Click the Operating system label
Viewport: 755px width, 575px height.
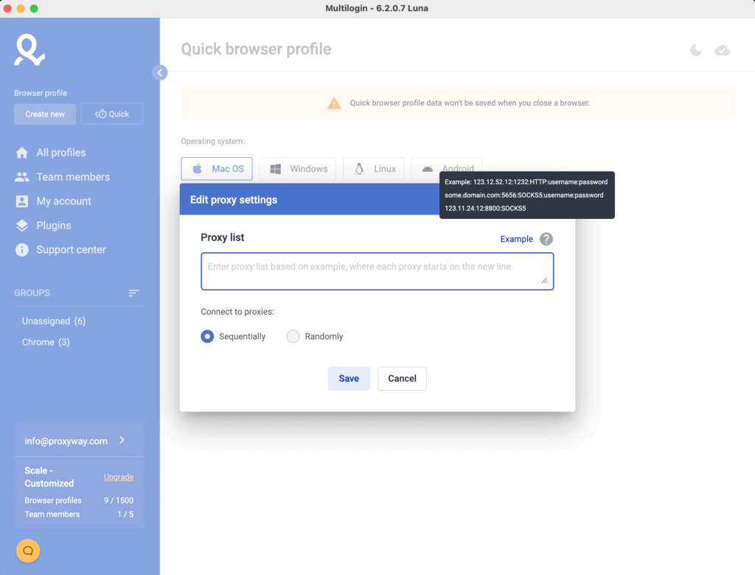point(213,141)
